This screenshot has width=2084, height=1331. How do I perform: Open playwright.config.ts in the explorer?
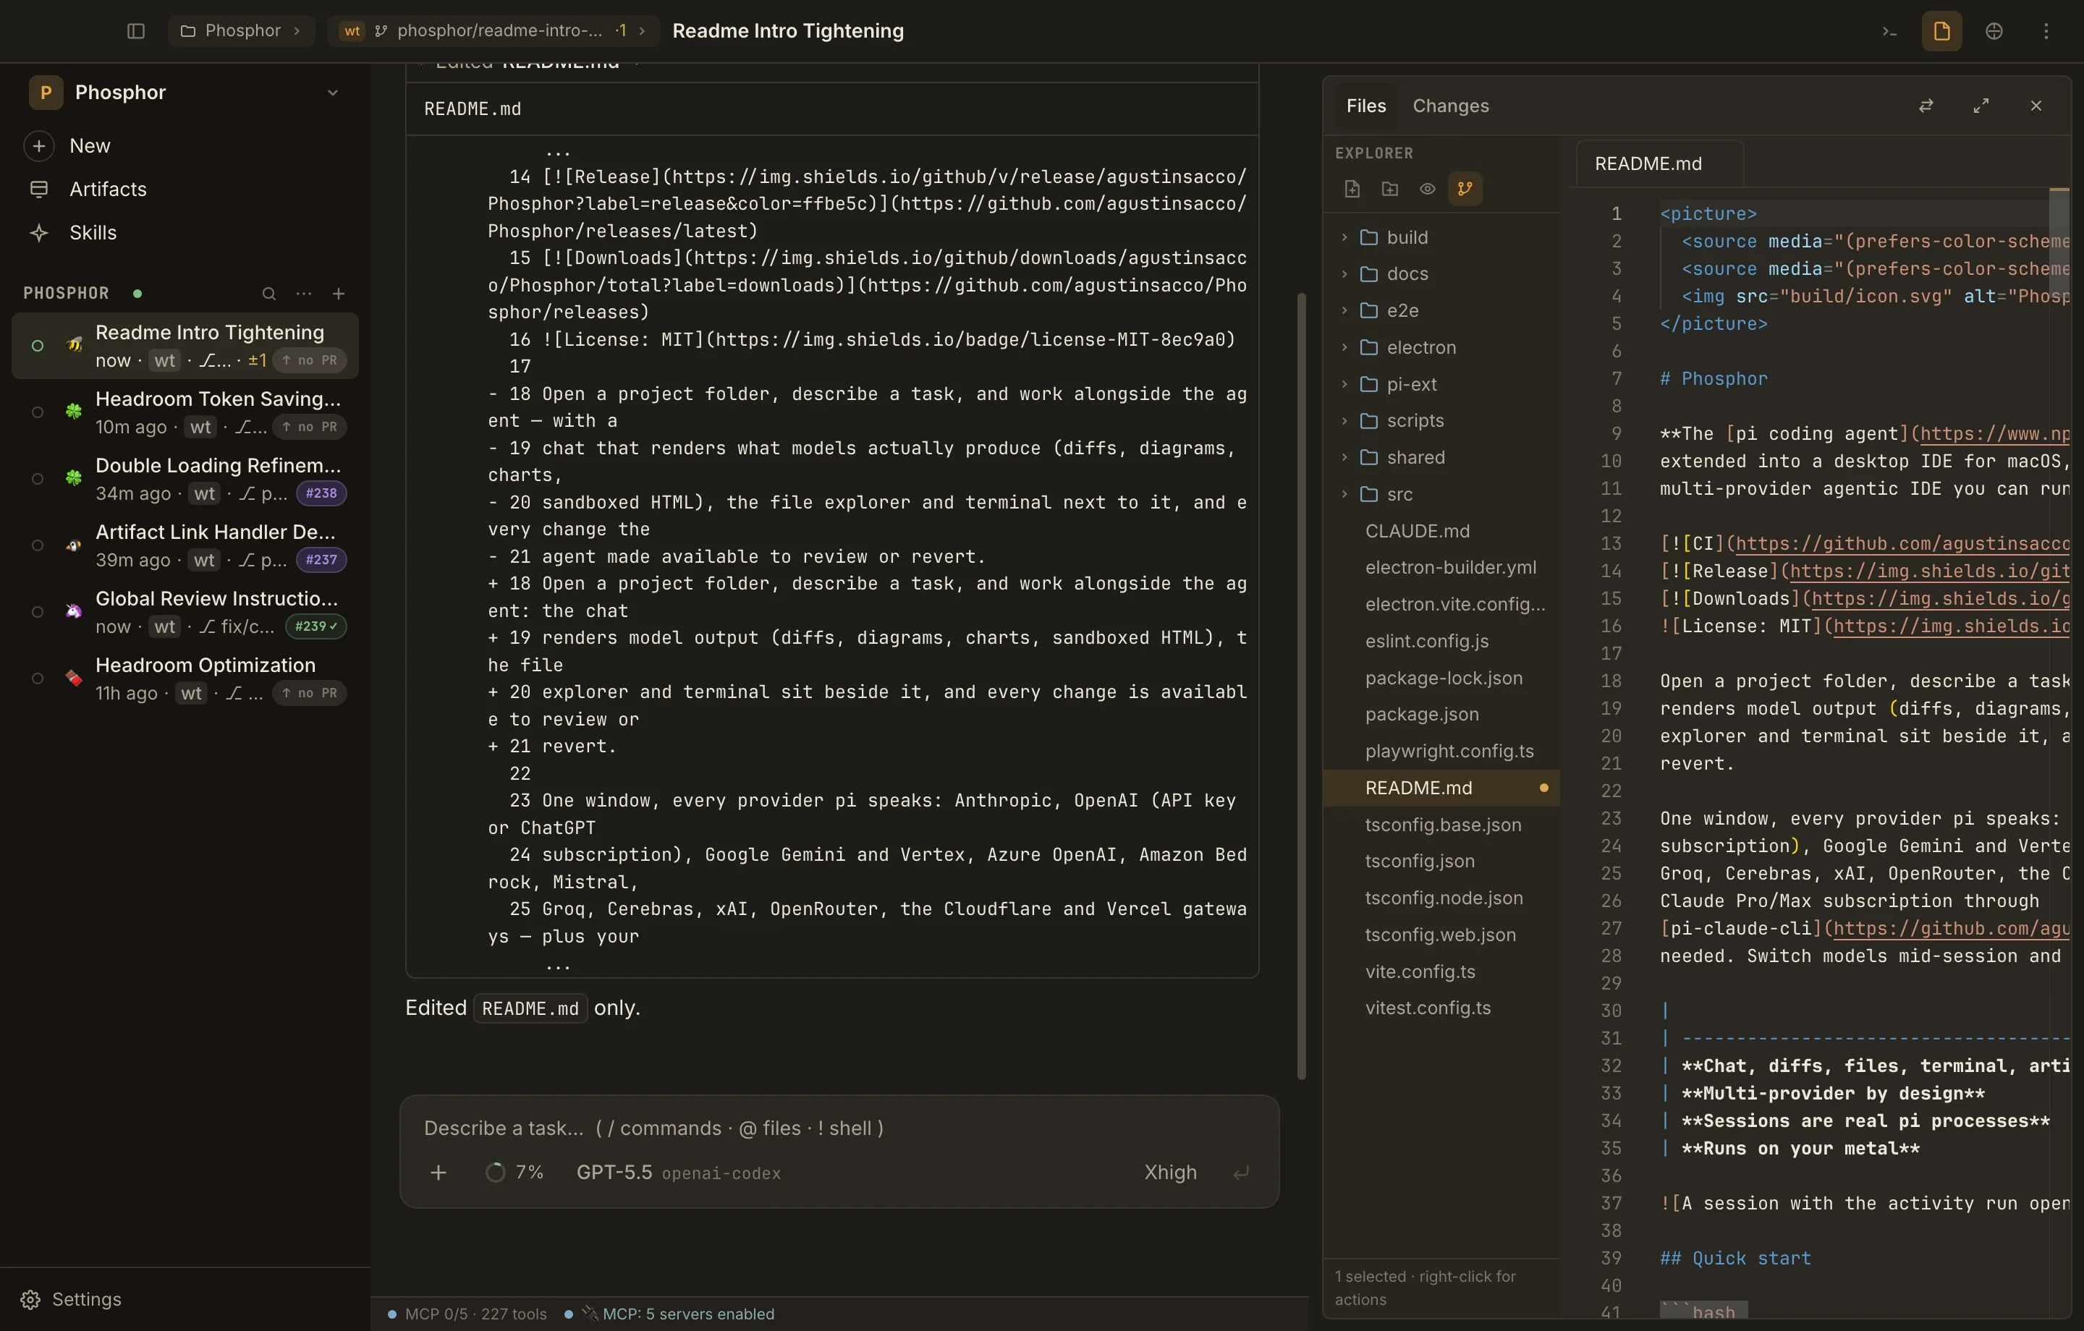1441,751
